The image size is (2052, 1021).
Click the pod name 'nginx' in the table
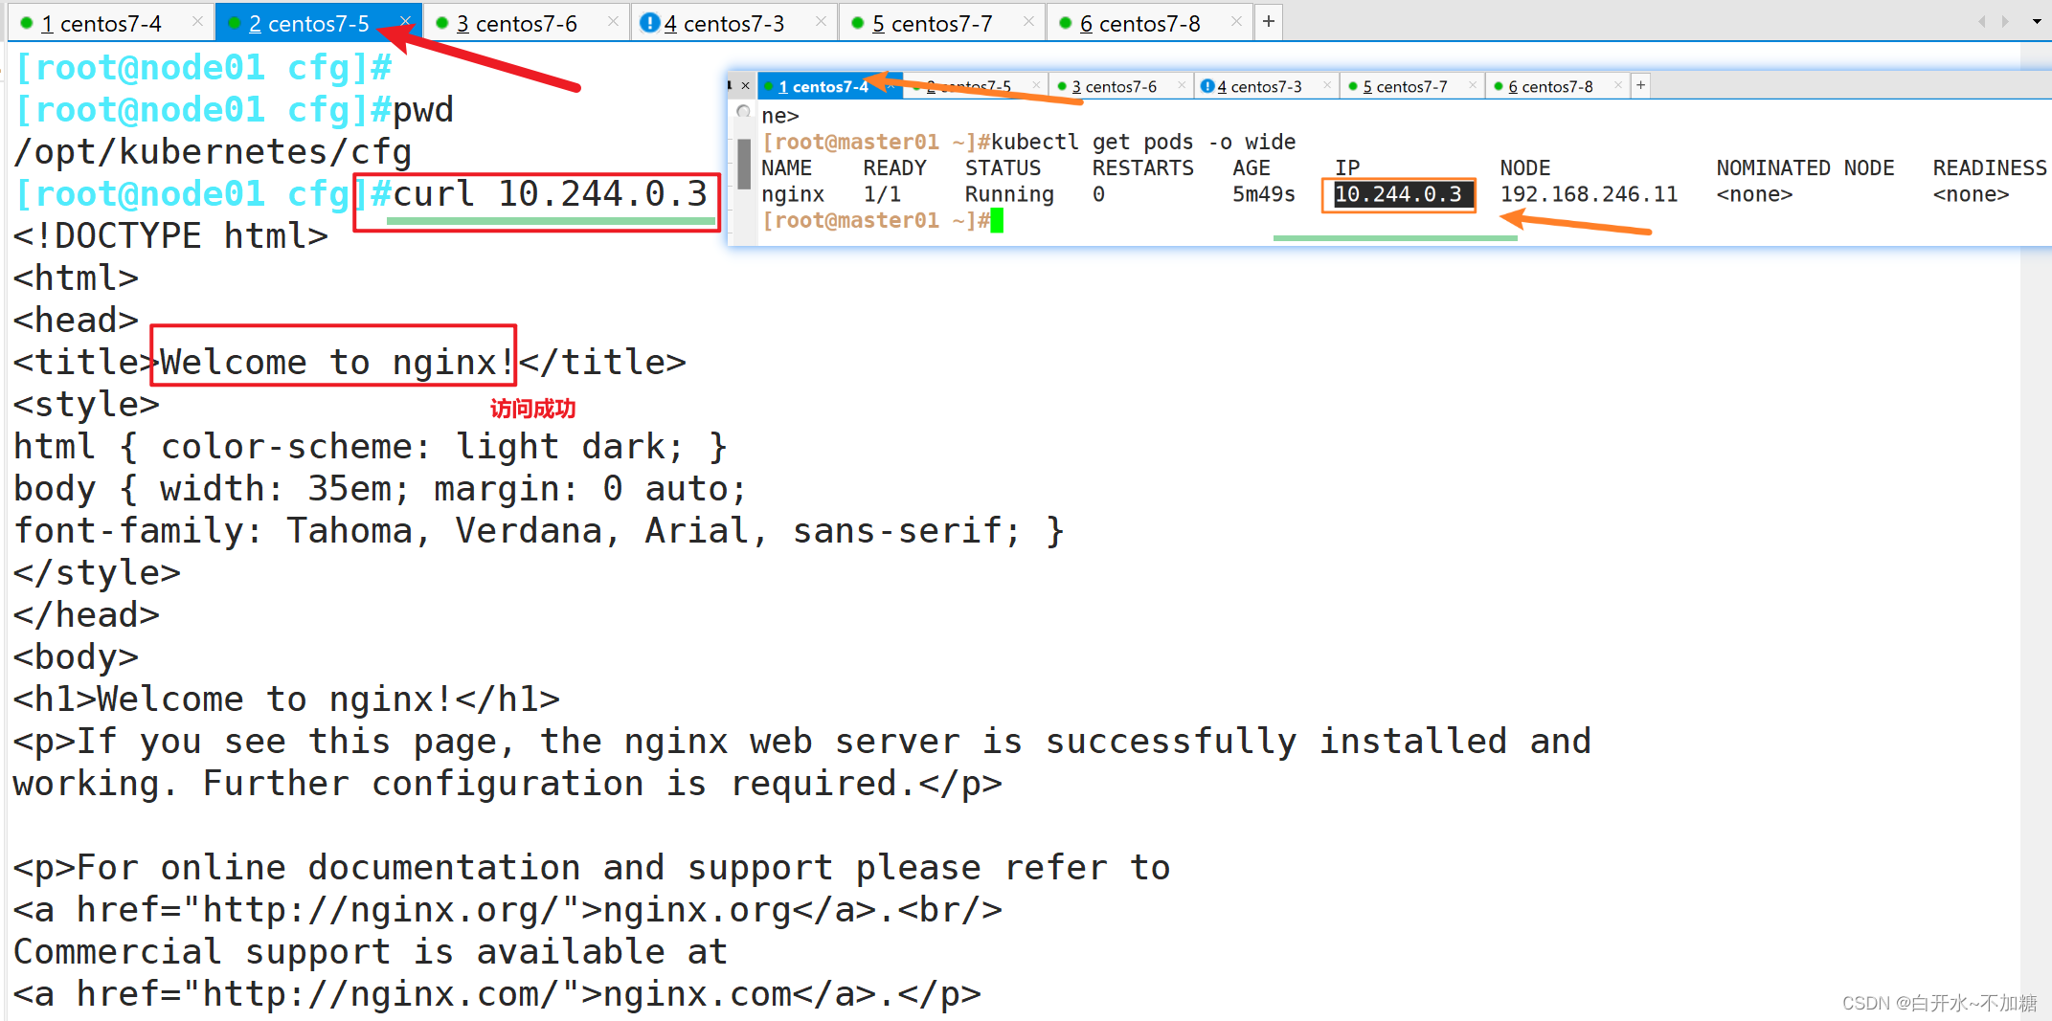[x=793, y=194]
